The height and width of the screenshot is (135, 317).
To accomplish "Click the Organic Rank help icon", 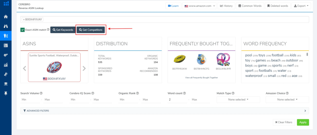I will click(137, 94).
